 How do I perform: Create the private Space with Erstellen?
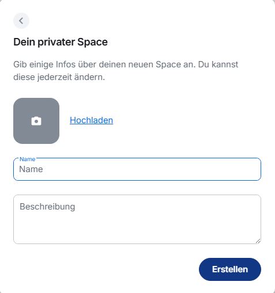click(230, 269)
